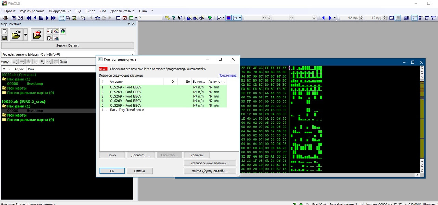Open dropdown arrow next to P icon
This screenshot has width=438, height=205.
[136, 18]
